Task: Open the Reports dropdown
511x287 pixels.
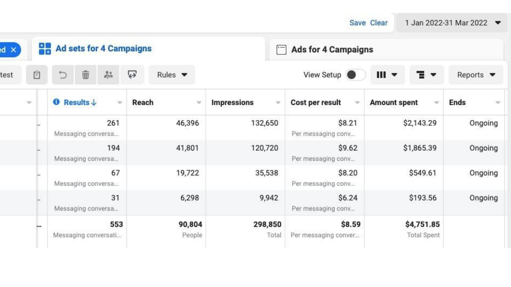Action: pos(476,75)
